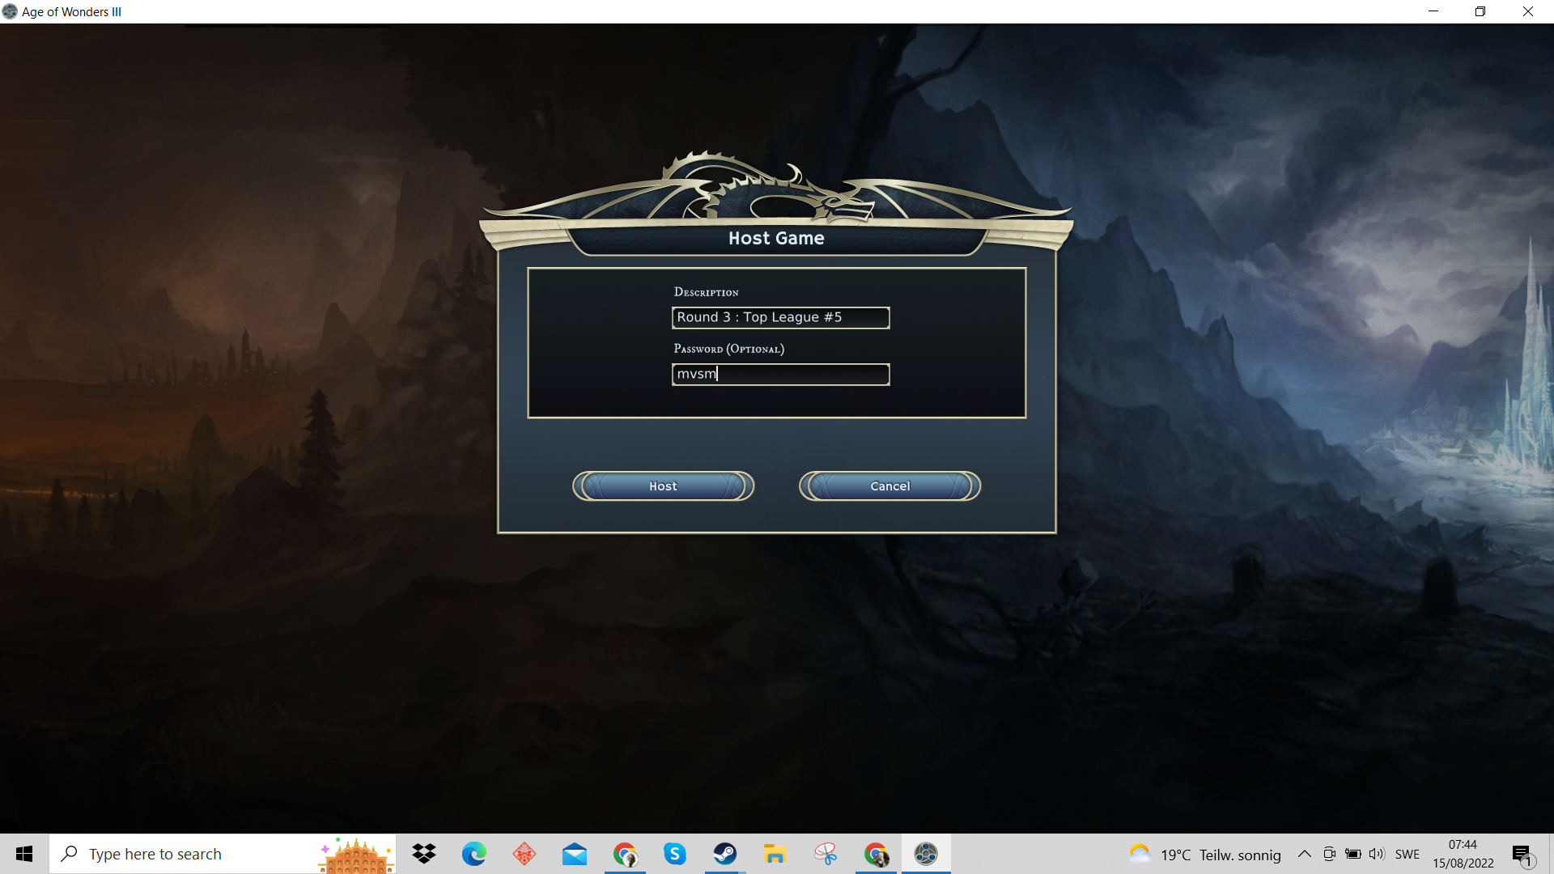
Task: Launch Microsoft Edge from taskbar
Action: (474, 854)
